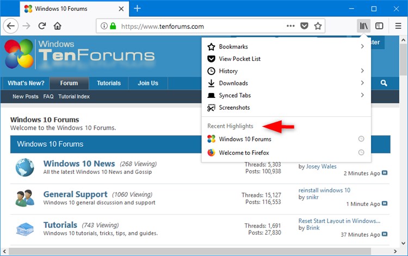Open the Tutorials site navigation tab
408x256 pixels.
click(109, 83)
